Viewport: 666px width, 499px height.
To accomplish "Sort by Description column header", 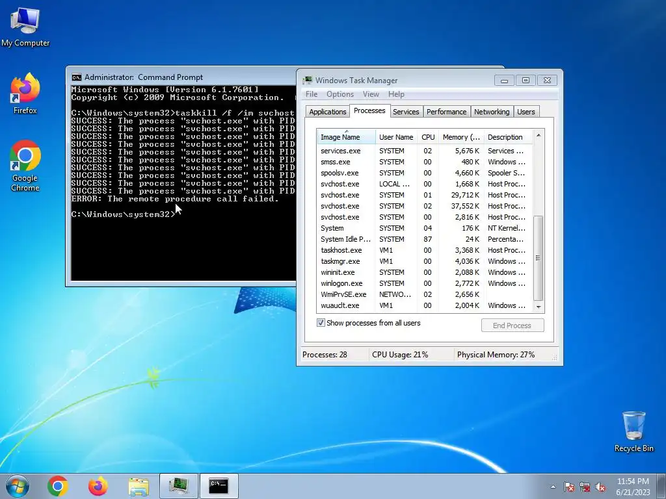I will click(507, 137).
